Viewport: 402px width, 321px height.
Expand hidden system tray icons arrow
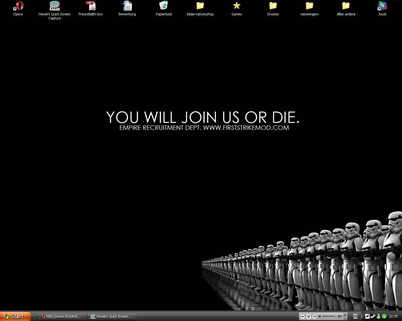pos(361,316)
